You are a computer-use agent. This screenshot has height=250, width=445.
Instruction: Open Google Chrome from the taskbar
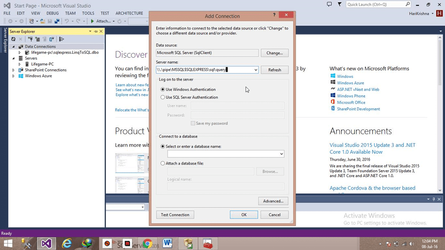[147, 244]
